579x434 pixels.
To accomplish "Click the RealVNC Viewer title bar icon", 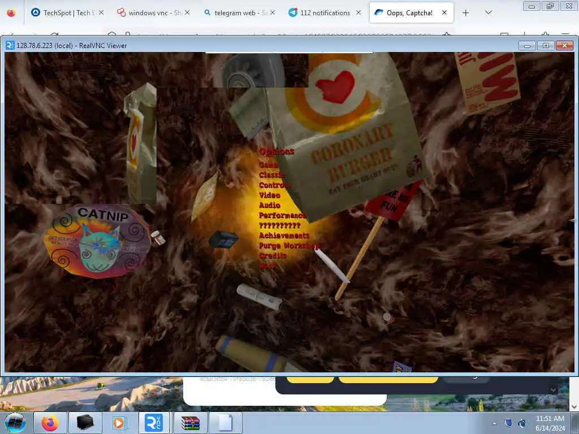I will [10, 45].
